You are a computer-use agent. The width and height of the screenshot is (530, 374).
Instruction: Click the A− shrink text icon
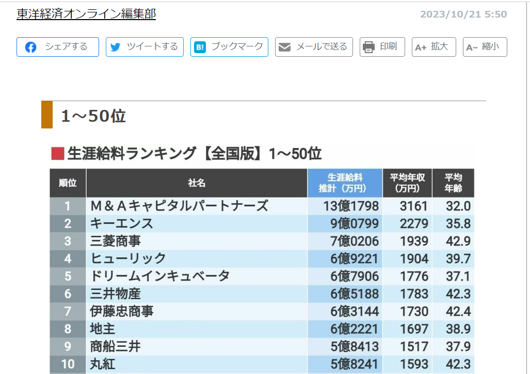click(x=472, y=47)
